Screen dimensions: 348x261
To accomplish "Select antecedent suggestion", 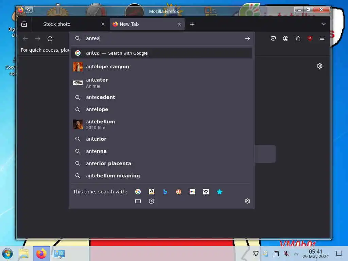I will tap(161, 97).
